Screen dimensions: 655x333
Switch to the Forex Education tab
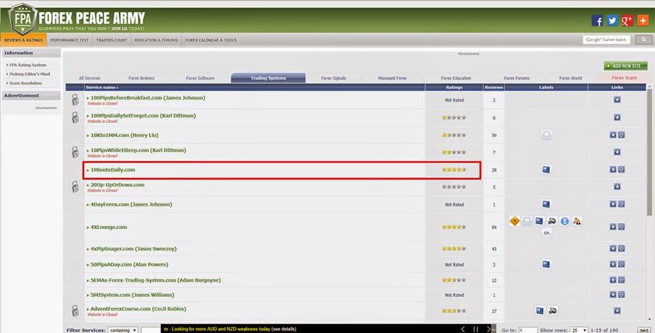tap(456, 78)
